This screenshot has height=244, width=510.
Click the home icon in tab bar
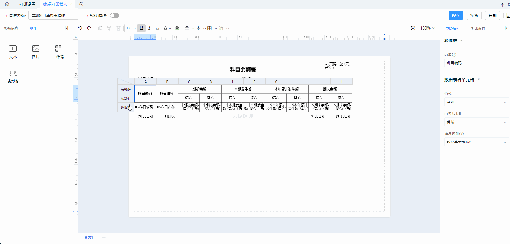[x=7, y=4]
